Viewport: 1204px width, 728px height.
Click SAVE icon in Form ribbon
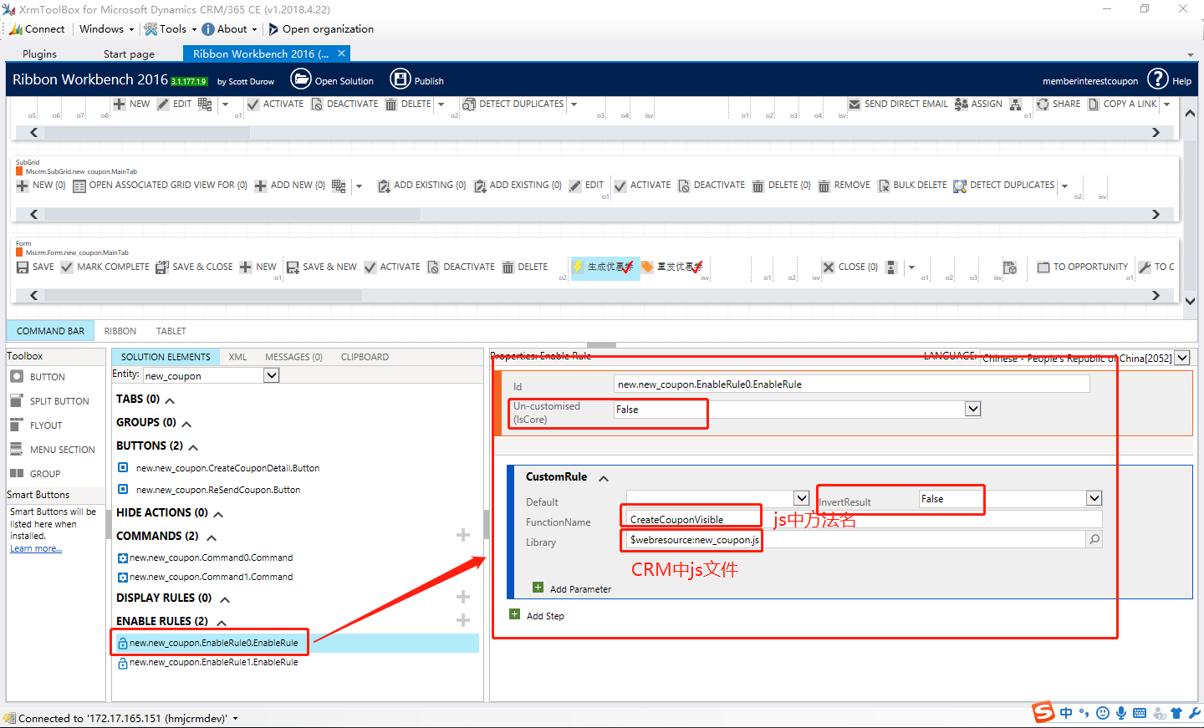[23, 267]
